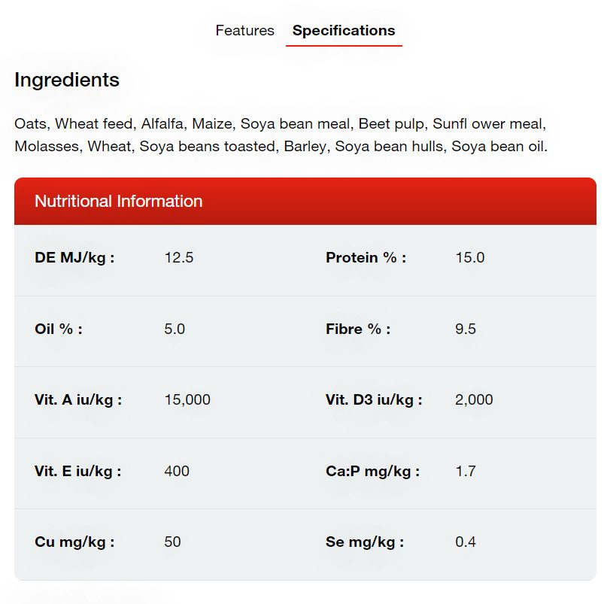Screen dimensions: 604x604
Task: Click the 0.4 selenium value
Action: 466,542
